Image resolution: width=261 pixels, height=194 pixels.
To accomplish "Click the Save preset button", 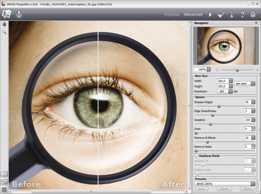I will [x=201, y=189].
